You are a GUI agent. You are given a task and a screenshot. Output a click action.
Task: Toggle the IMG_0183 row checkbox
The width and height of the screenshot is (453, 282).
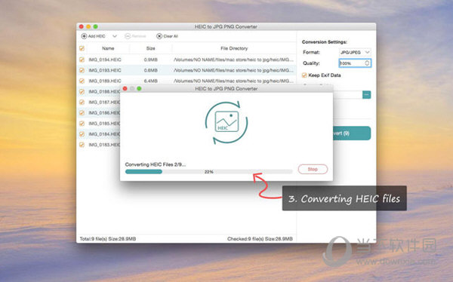[82, 145]
